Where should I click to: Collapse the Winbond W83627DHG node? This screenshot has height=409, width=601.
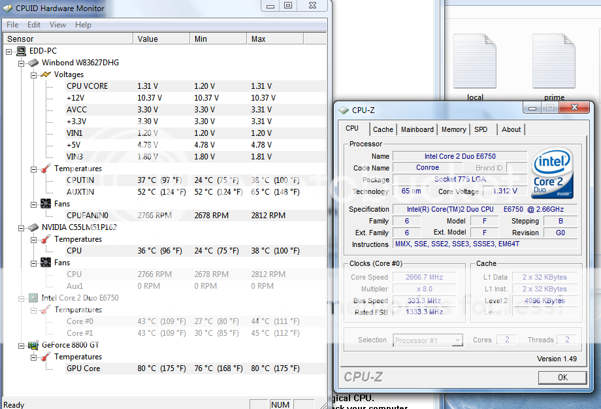point(21,63)
